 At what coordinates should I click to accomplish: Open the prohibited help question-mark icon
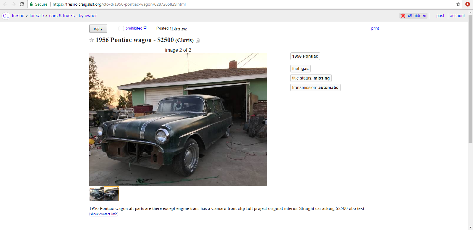pyautogui.click(x=145, y=27)
